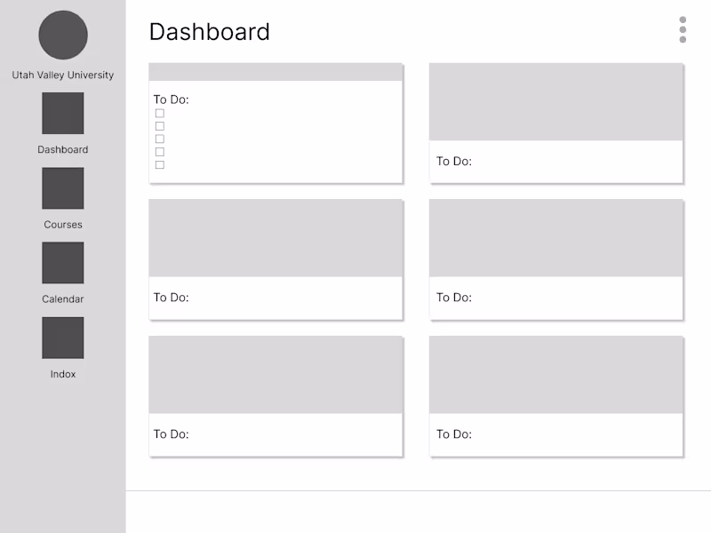Open the bottom-left course card image

(x=276, y=375)
